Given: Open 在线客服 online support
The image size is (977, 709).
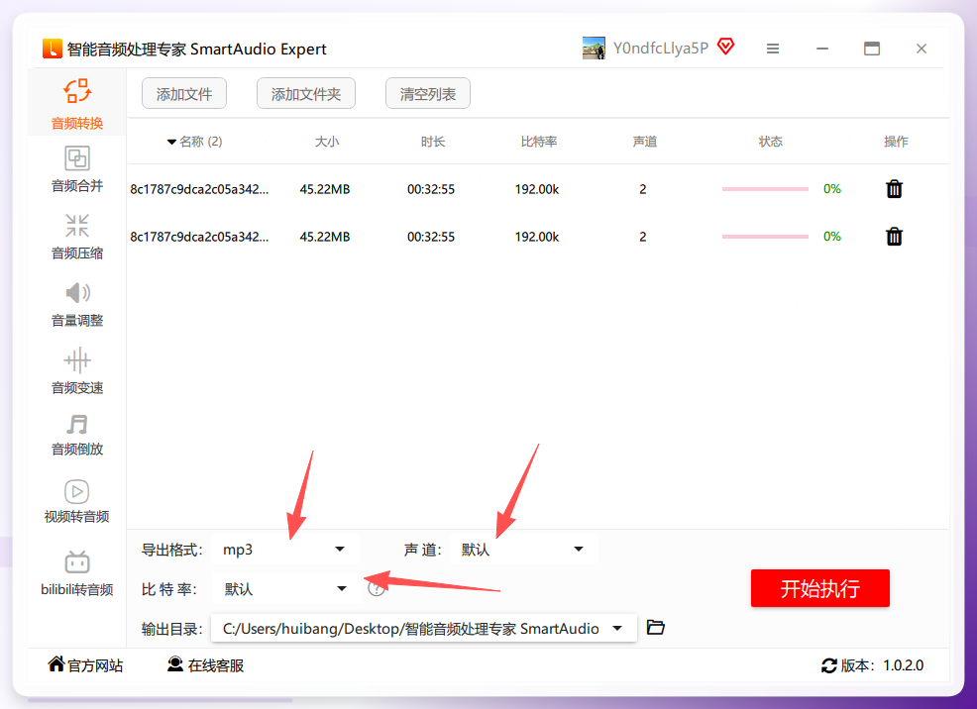Looking at the screenshot, I should click(206, 664).
